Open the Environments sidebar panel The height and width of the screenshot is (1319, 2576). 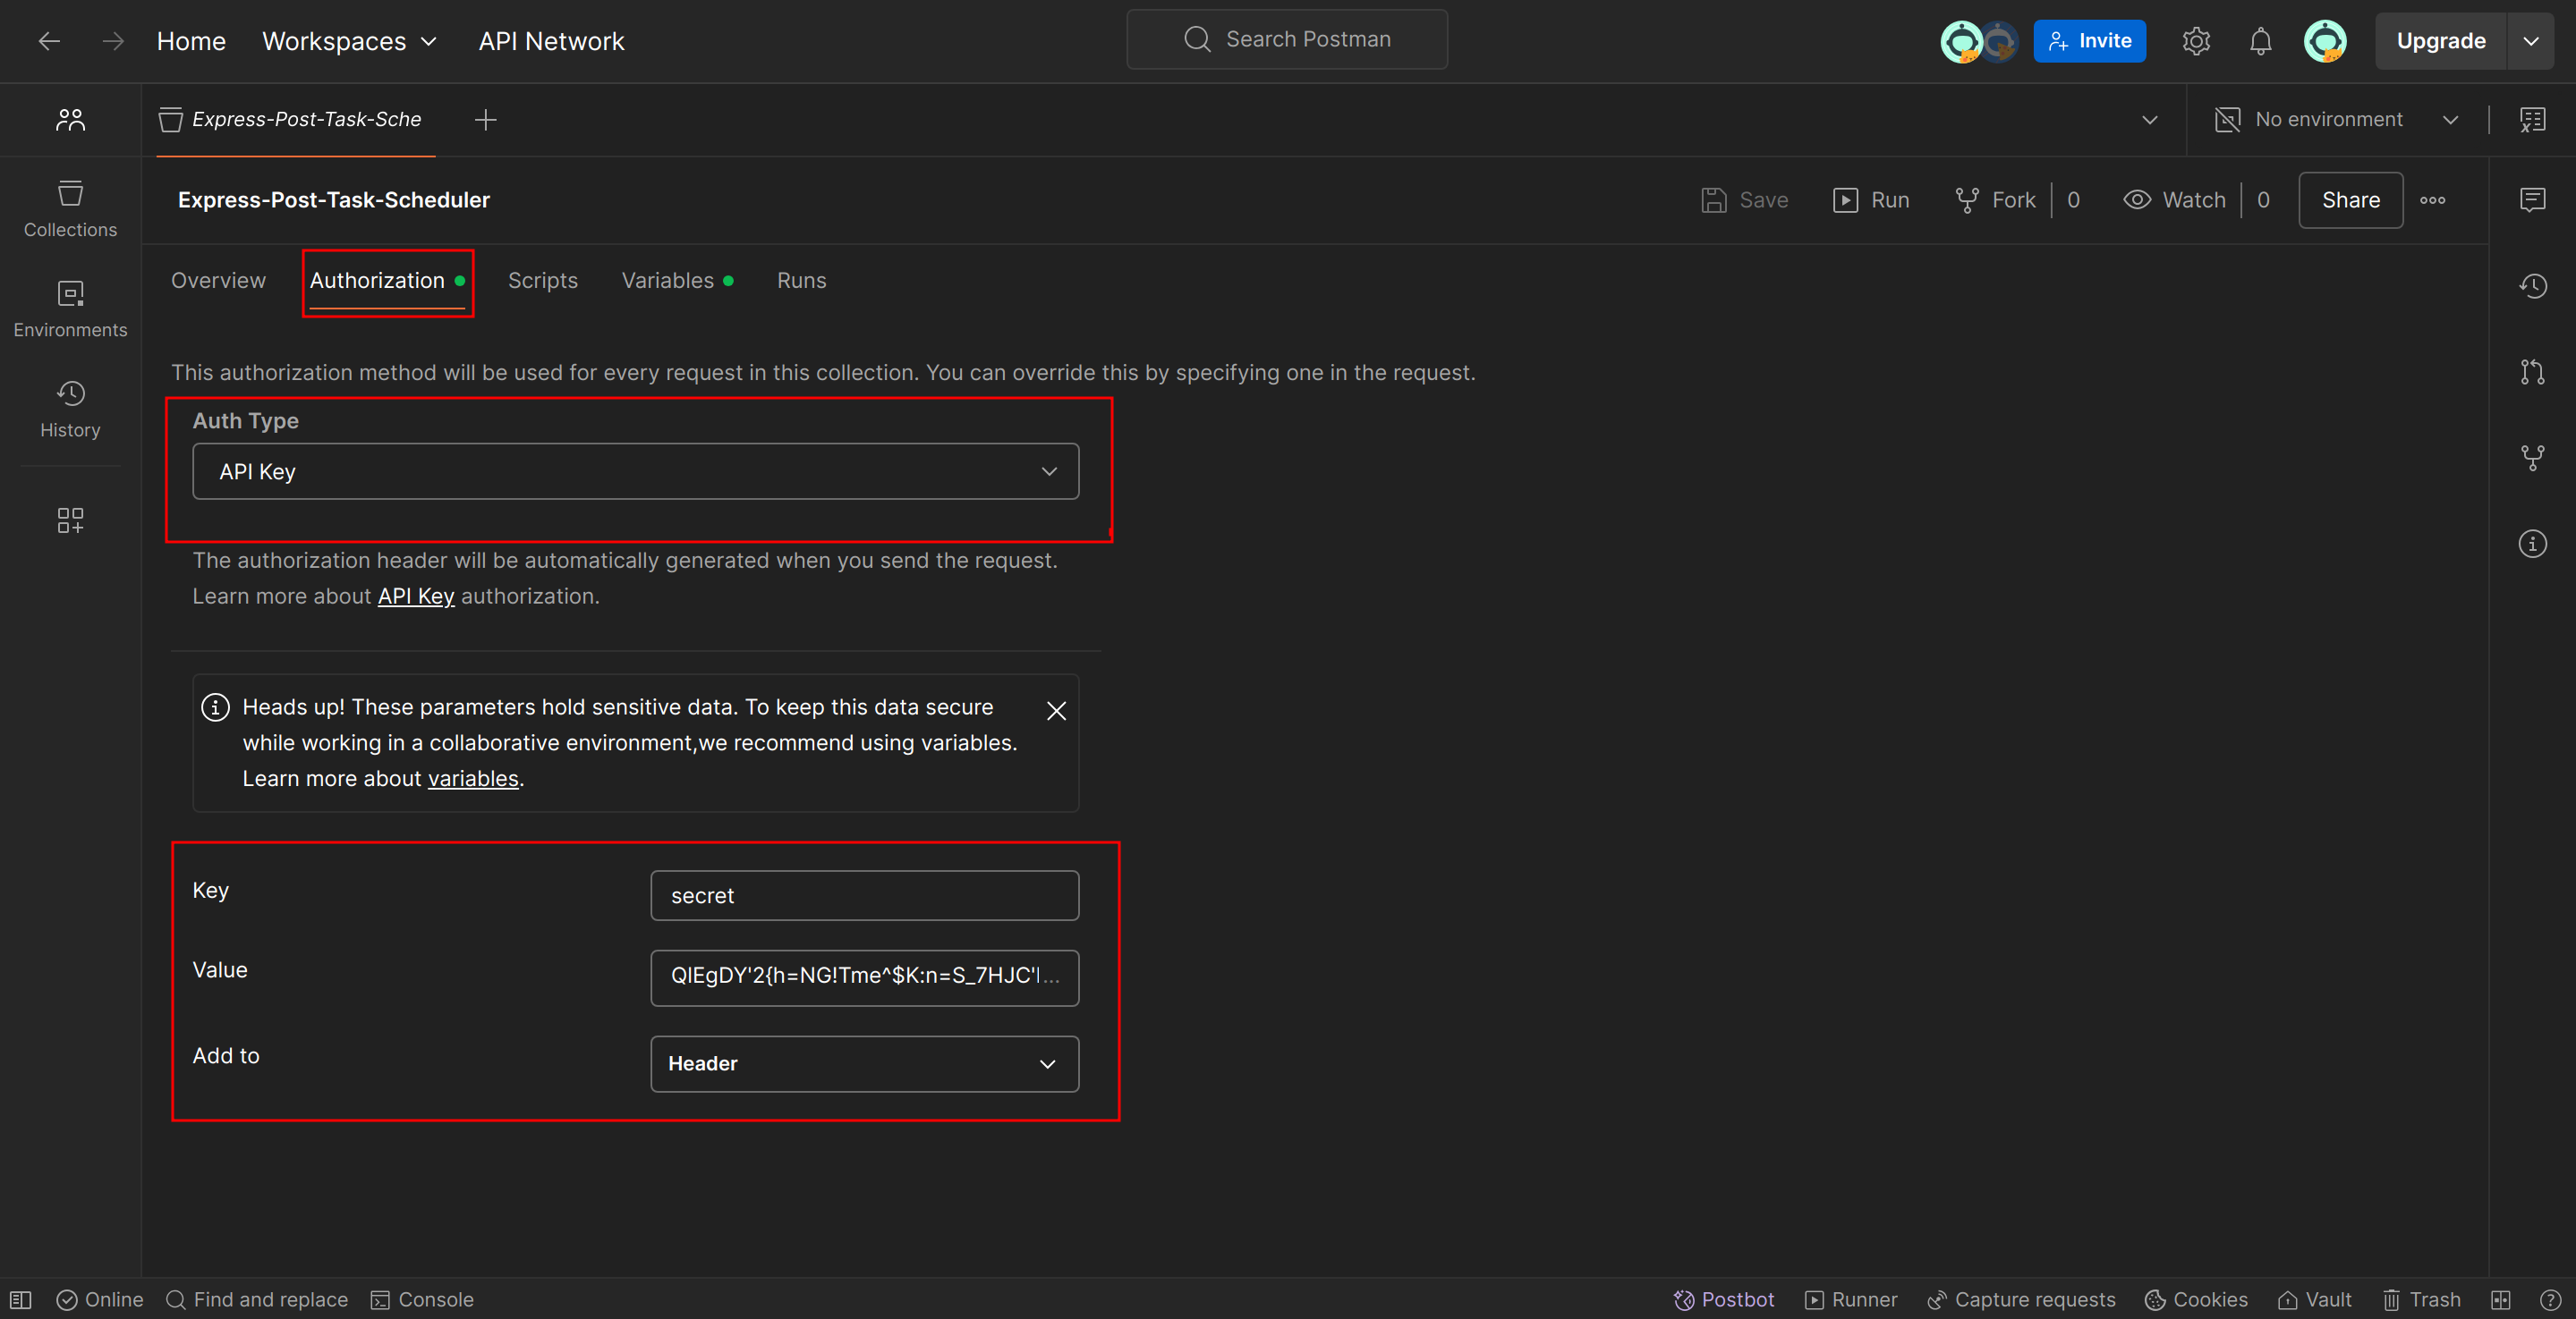point(70,309)
